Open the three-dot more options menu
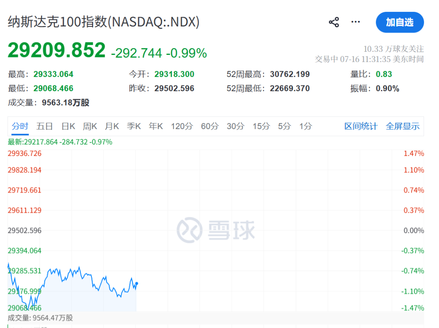The image size is (439, 328). point(356,22)
